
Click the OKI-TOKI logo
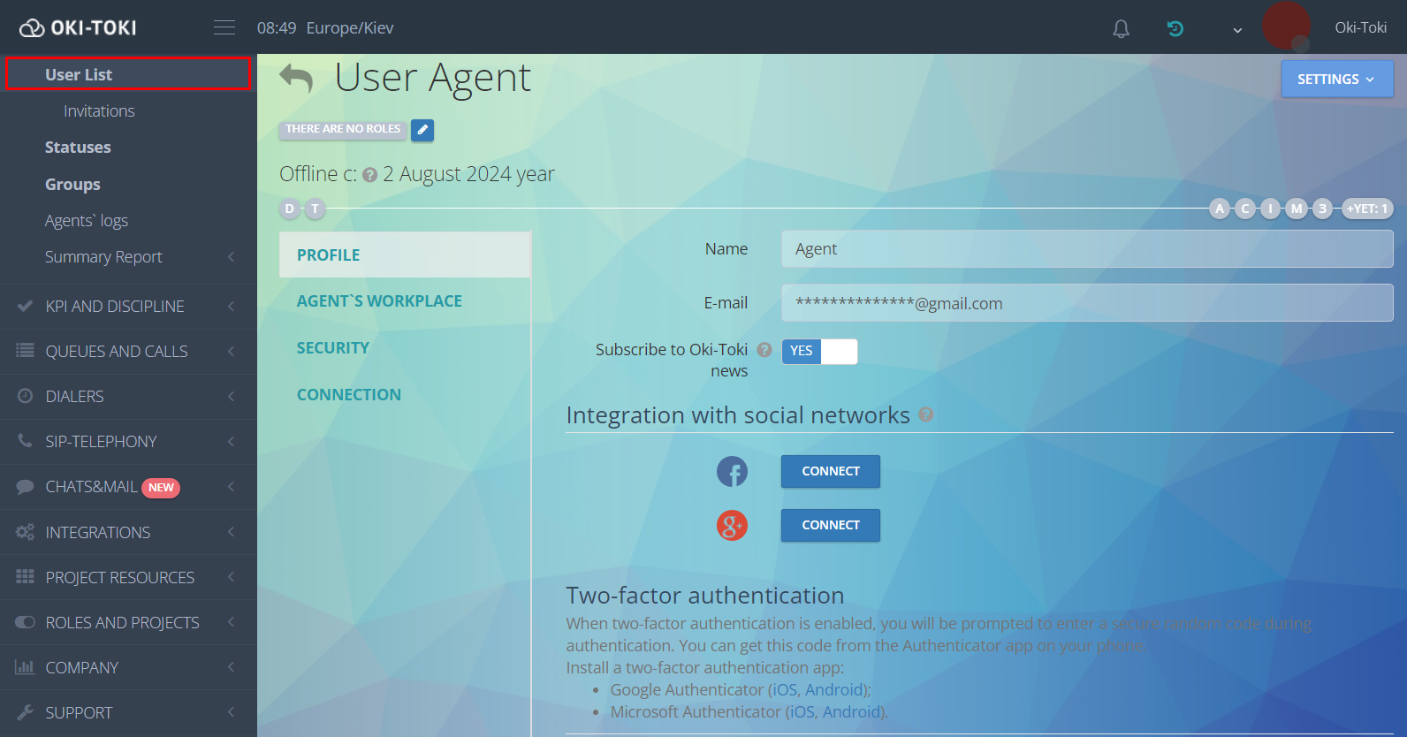click(x=79, y=28)
